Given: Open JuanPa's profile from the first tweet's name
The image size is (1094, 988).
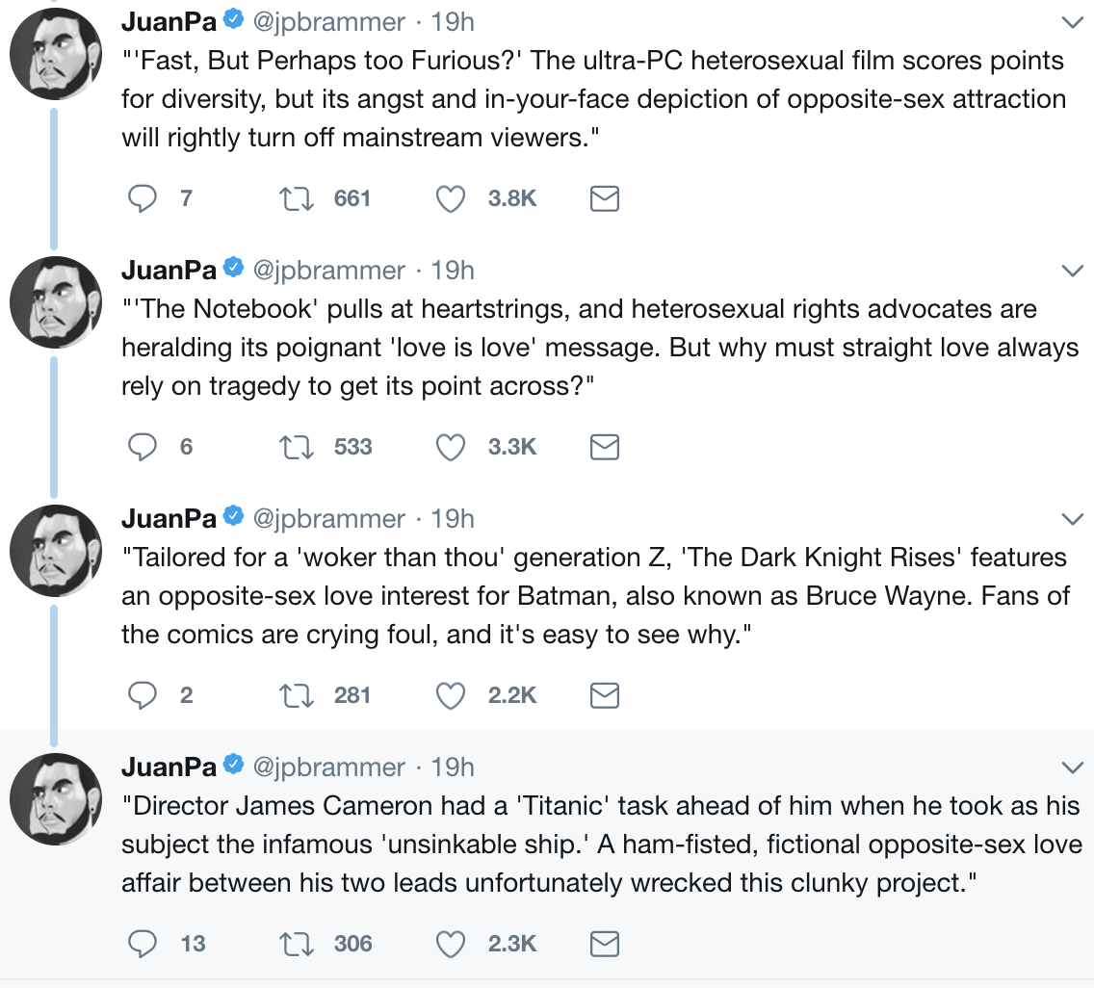Looking at the screenshot, I should click(x=169, y=21).
